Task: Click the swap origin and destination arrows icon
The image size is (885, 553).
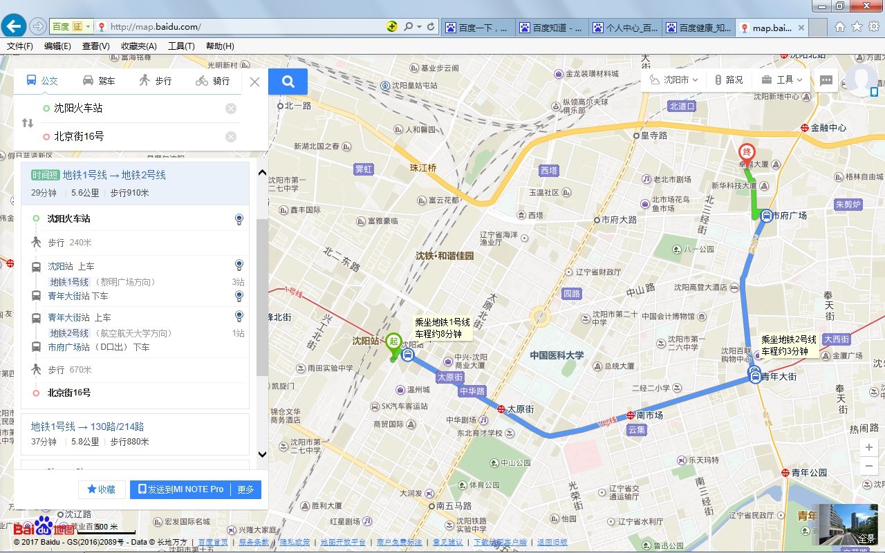Action: (x=26, y=122)
